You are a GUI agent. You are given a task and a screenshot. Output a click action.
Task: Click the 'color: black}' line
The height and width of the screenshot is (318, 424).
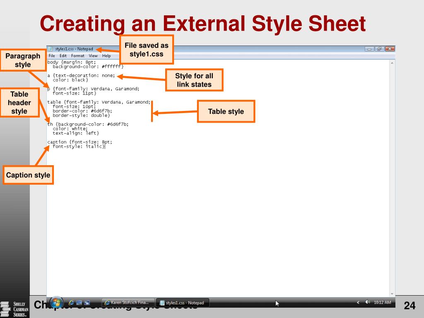point(70,80)
